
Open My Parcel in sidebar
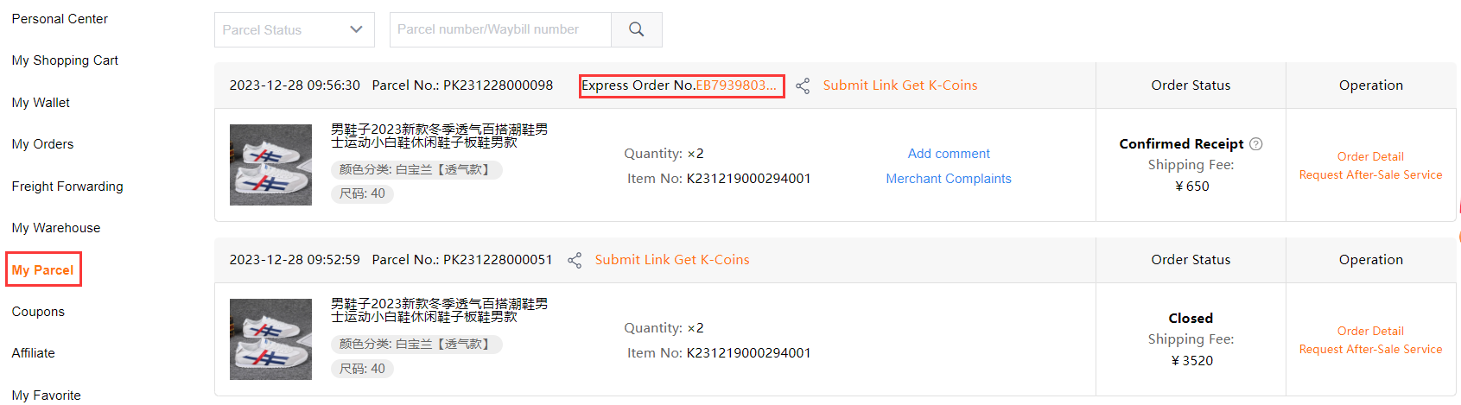coord(42,269)
